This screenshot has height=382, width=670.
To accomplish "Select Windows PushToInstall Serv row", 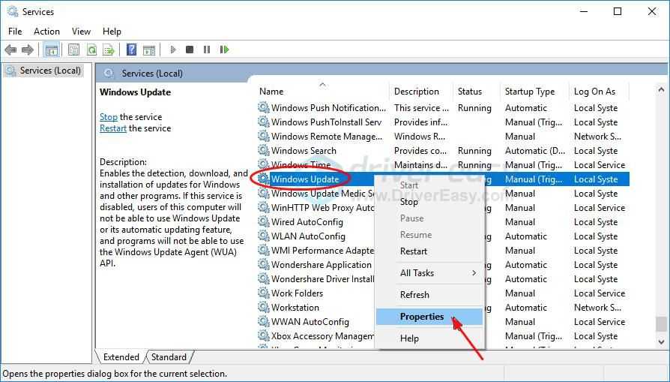I will coord(443,122).
